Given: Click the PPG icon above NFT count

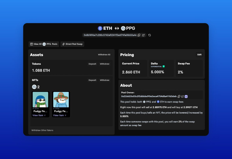Looking at the screenshot, I should pos(34,87).
